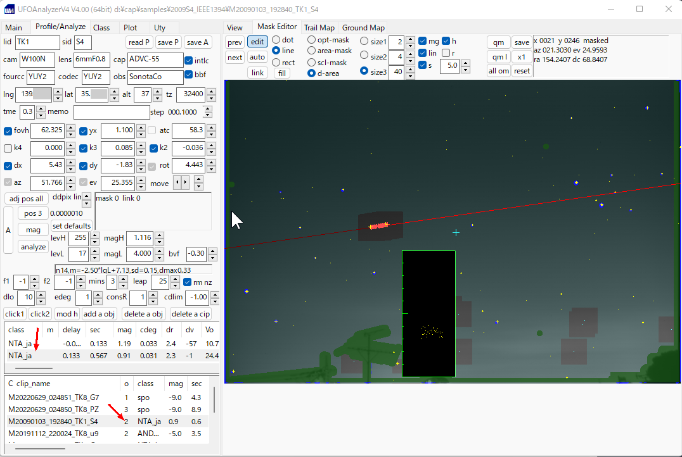Click the tall 'A' button
The width and height of the screenshot is (682, 457).
click(8, 230)
